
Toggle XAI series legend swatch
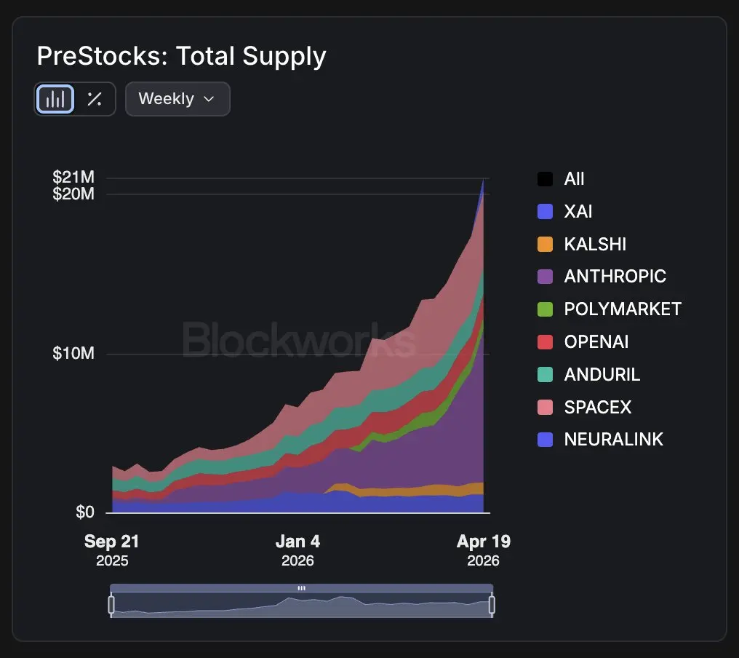click(545, 212)
